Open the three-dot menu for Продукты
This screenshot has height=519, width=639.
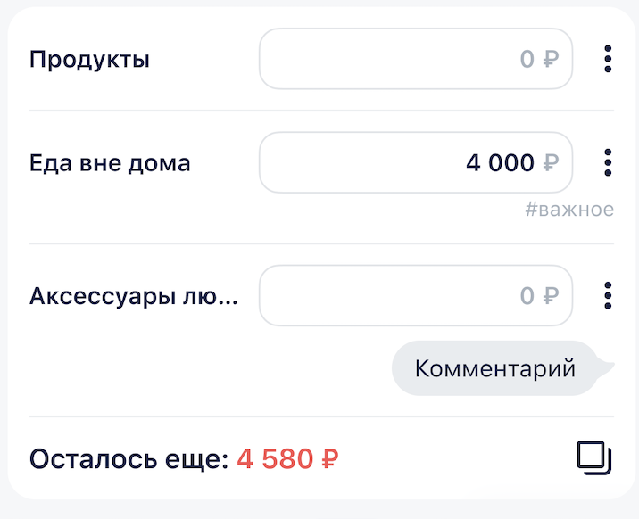[x=608, y=60]
